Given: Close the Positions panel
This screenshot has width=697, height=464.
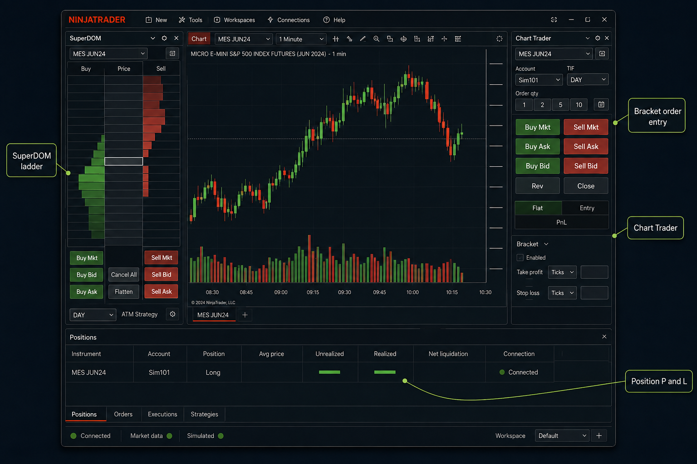Looking at the screenshot, I should pos(604,337).
